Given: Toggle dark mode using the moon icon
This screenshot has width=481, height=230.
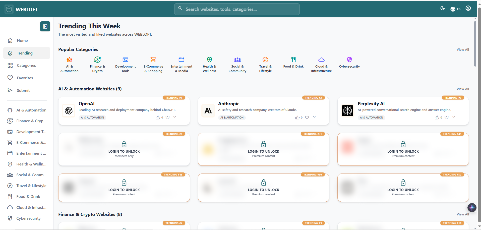Looking at the screenshot, I should click(443, 8).
